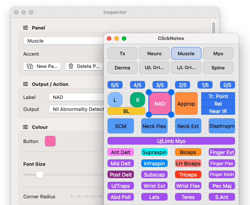The width and height of the screenshot is (250, 205).
Task: Click the SCM muscle button
Action: coord(121,126)
